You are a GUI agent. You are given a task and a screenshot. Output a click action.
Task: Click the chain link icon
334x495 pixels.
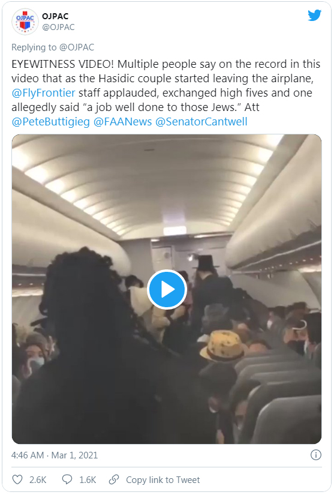[x=114, y=479]
